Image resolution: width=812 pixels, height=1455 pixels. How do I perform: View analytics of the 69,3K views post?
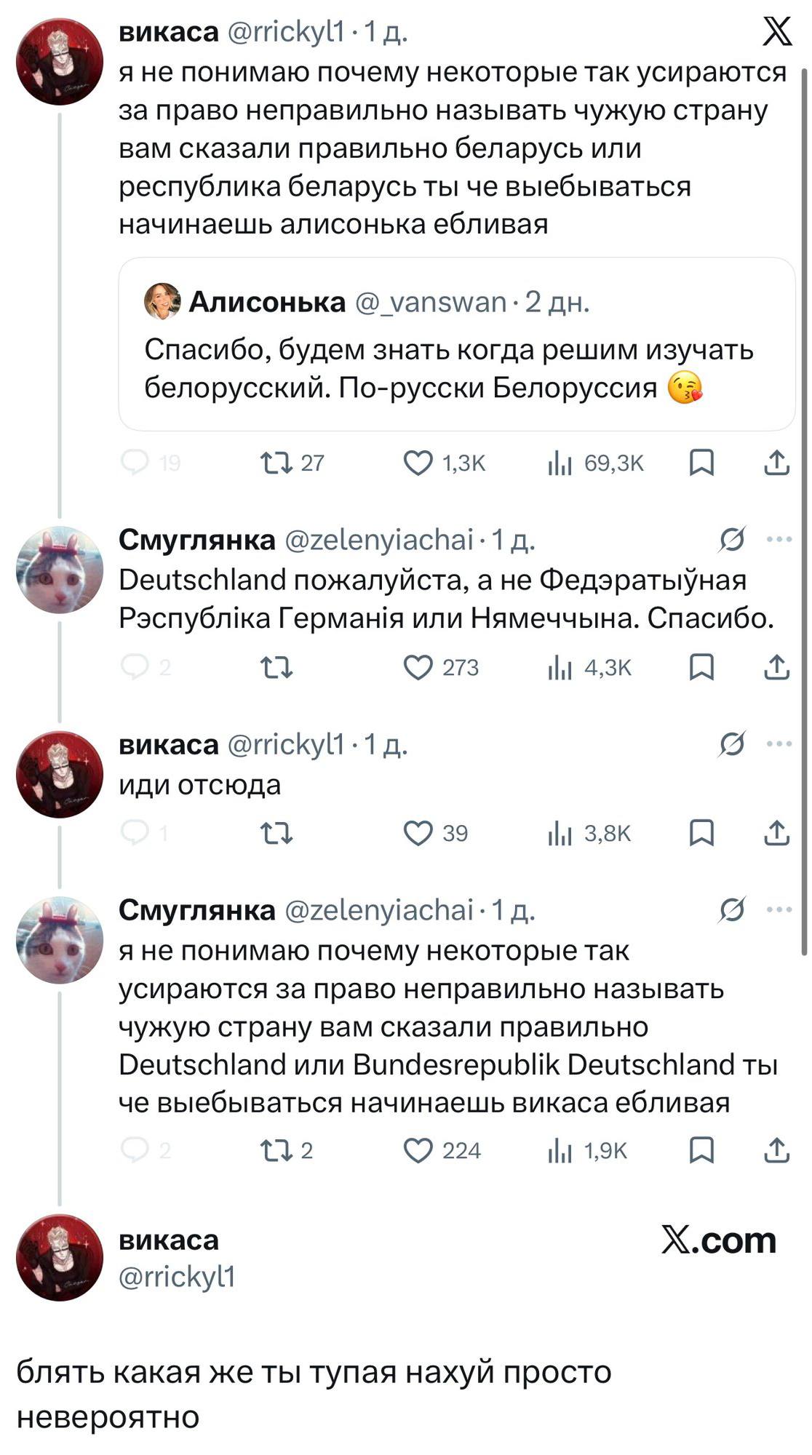coord(560,463)
